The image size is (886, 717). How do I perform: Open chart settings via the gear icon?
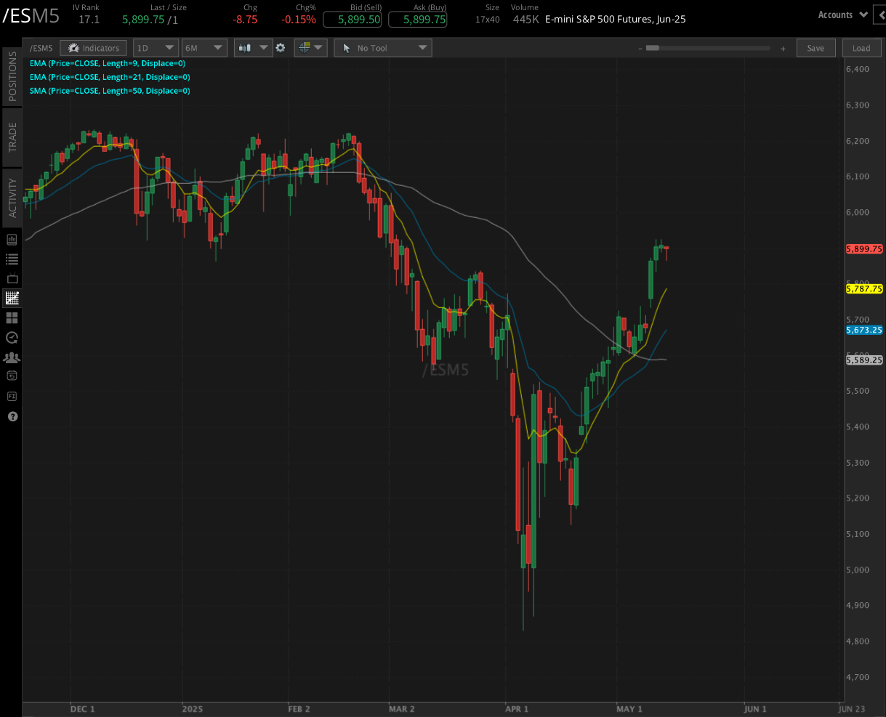click(280, 48)
